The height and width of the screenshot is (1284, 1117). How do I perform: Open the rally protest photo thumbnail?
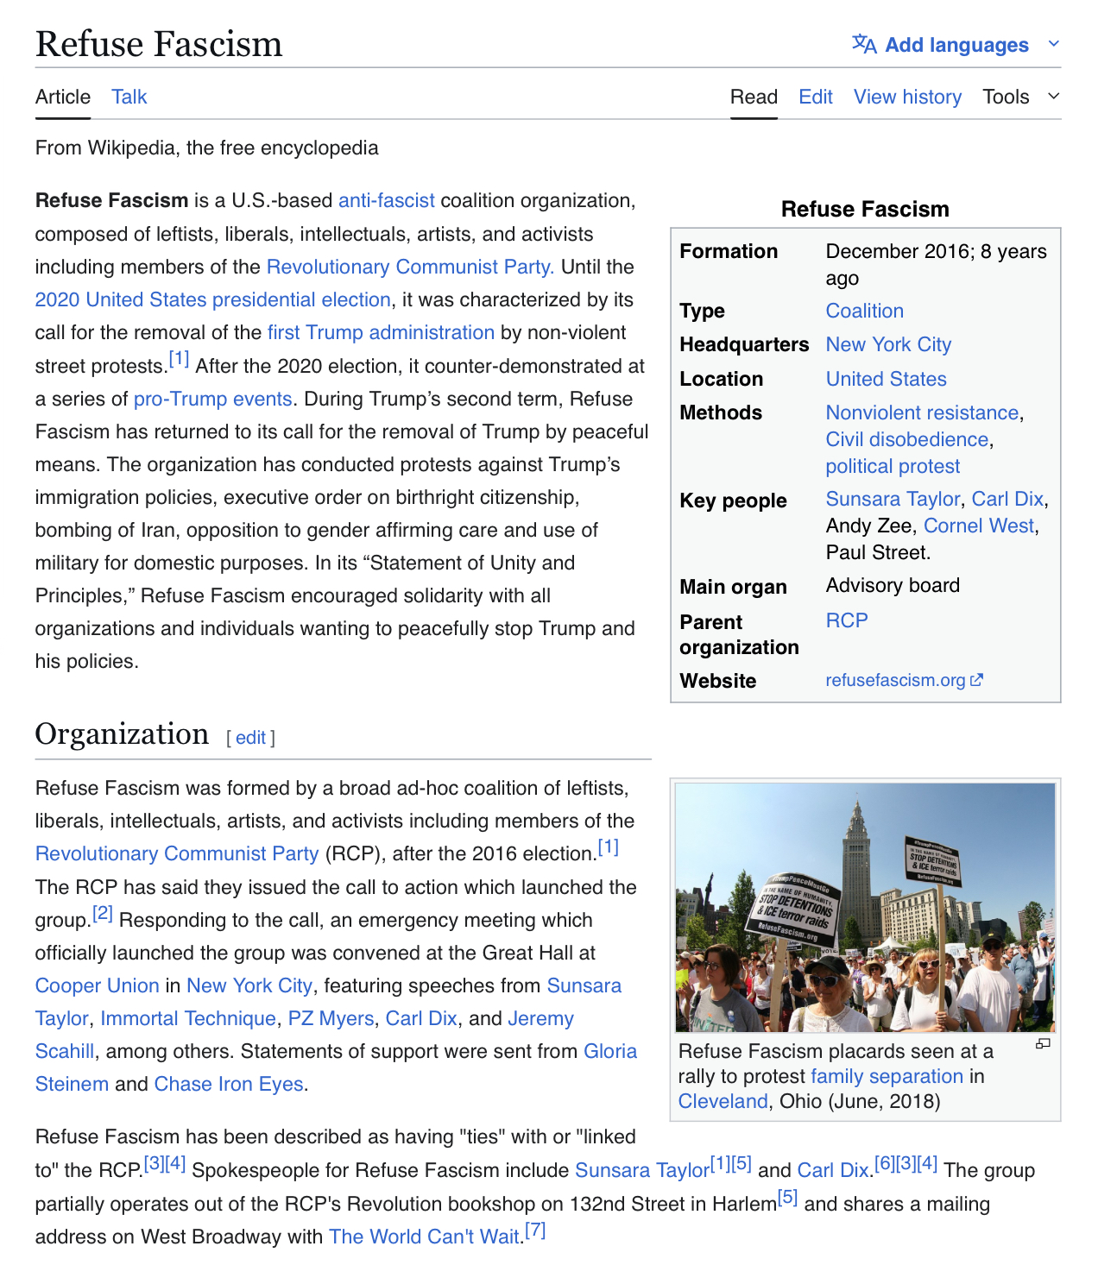coord(865,907)
